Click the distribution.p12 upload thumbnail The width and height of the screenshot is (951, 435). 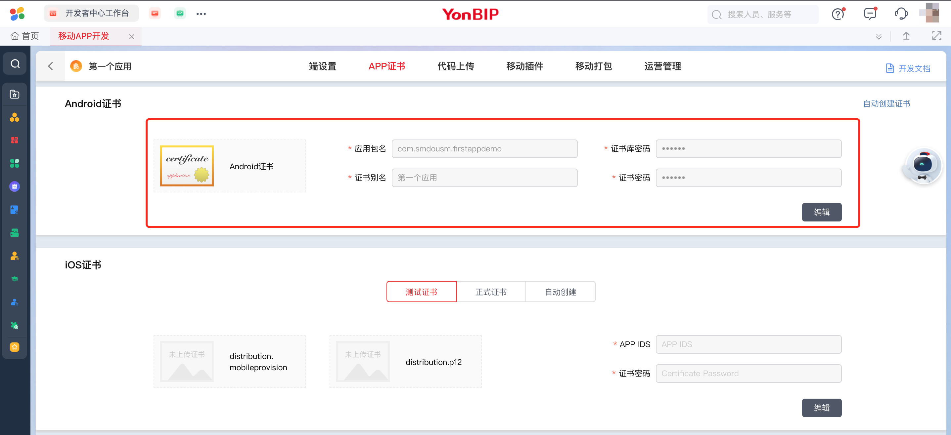[363, 362]
